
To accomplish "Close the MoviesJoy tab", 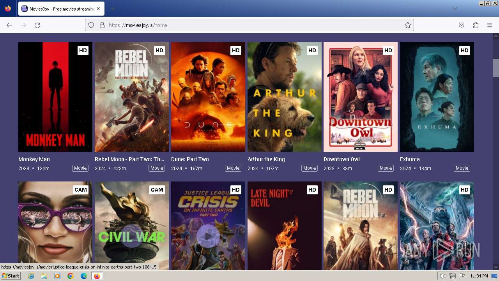I will point(98,9).
